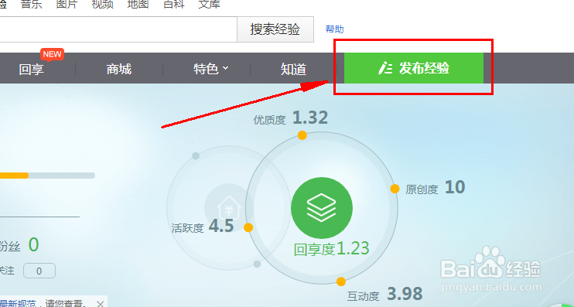Switch to 图片 top link

tap(67, 5)
